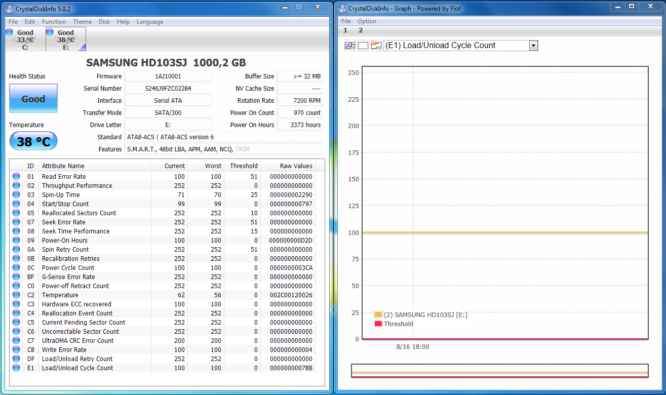Image resolution: width=666 pixels, height=395 pixels.
Task: Click status orb icon for Power-On Hours
Action: (16, 241)
